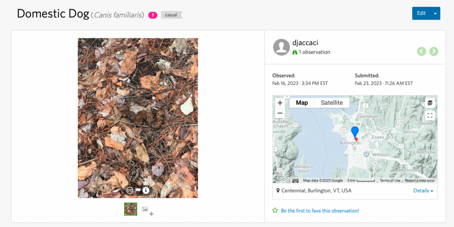
Task: Click the add photo icon
Action: [x=147, y=211]
